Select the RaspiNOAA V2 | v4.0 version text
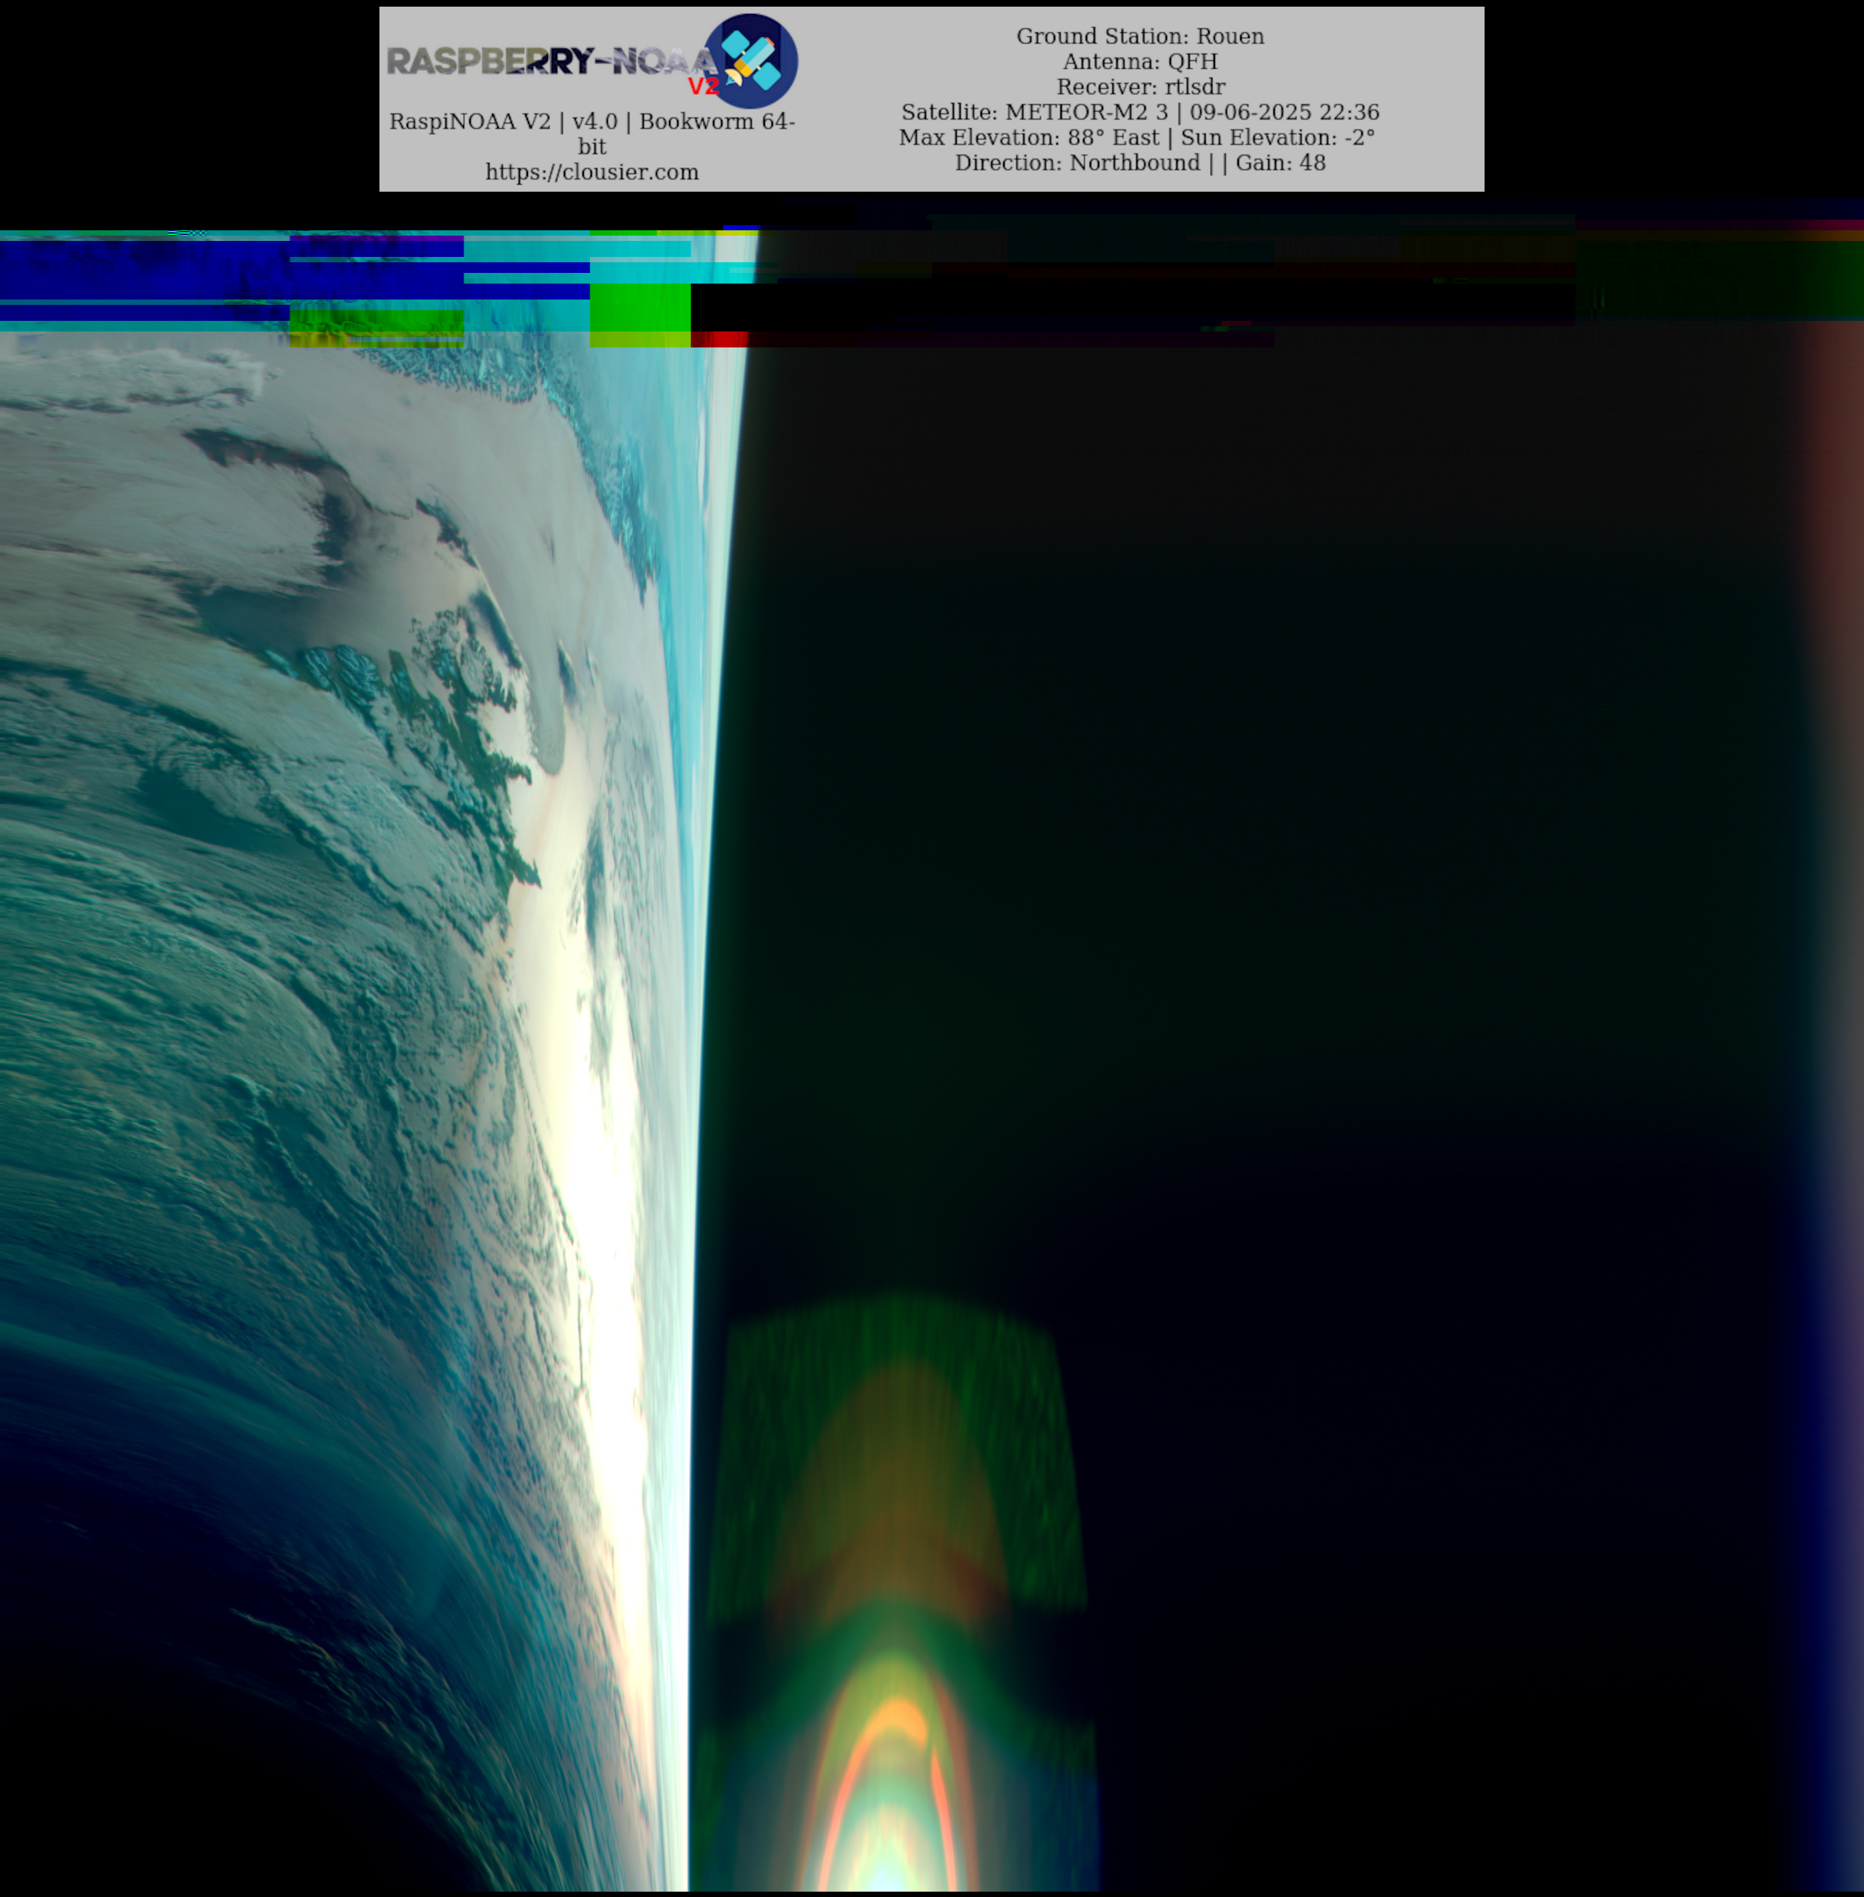Screen dimensions: 1864x1897 [592, 134]
